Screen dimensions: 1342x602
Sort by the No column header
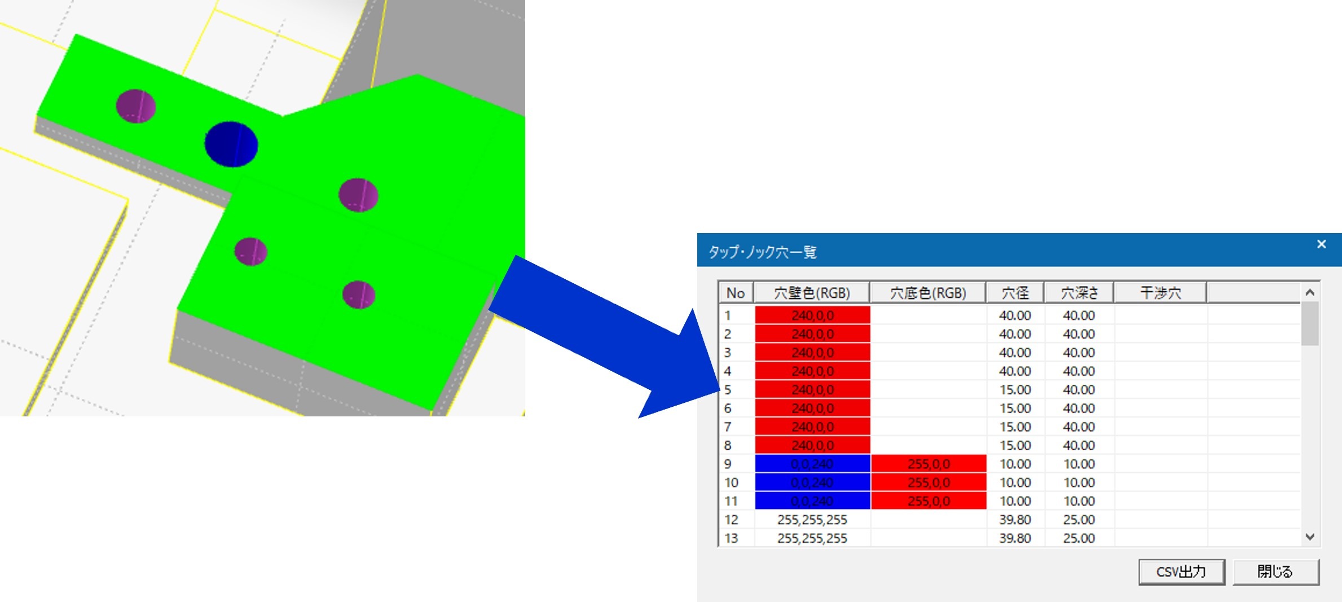coord(736,293)
